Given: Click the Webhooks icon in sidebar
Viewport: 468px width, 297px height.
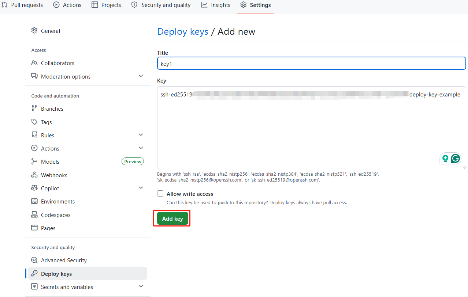Looking at the screenshot, I should (34, 175).
